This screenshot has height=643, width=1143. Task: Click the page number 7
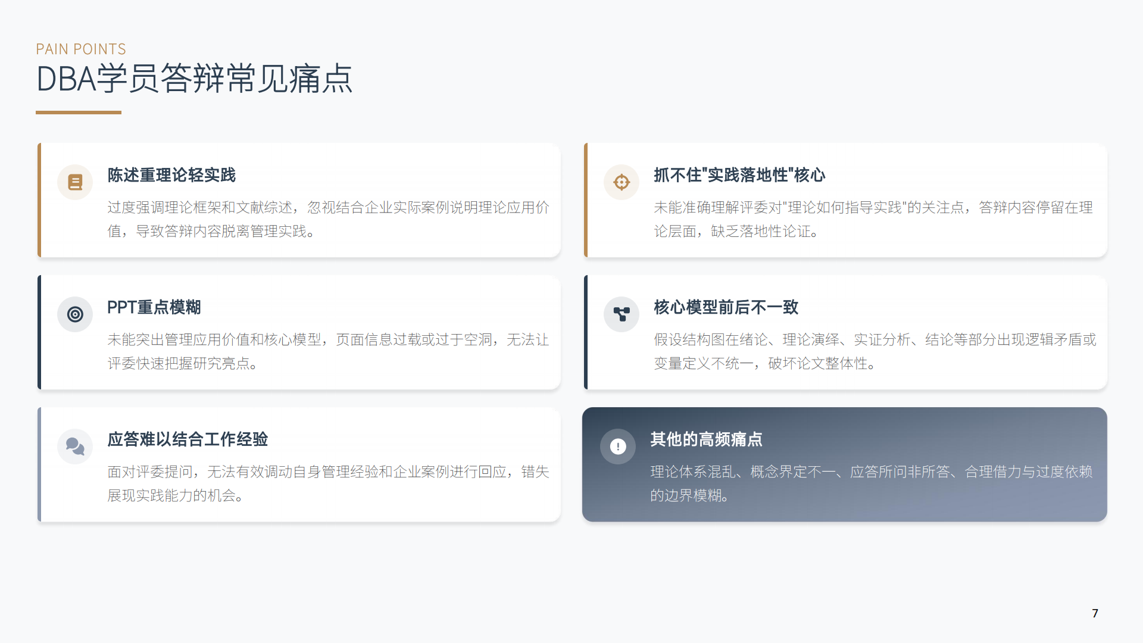click(1095, 613)
